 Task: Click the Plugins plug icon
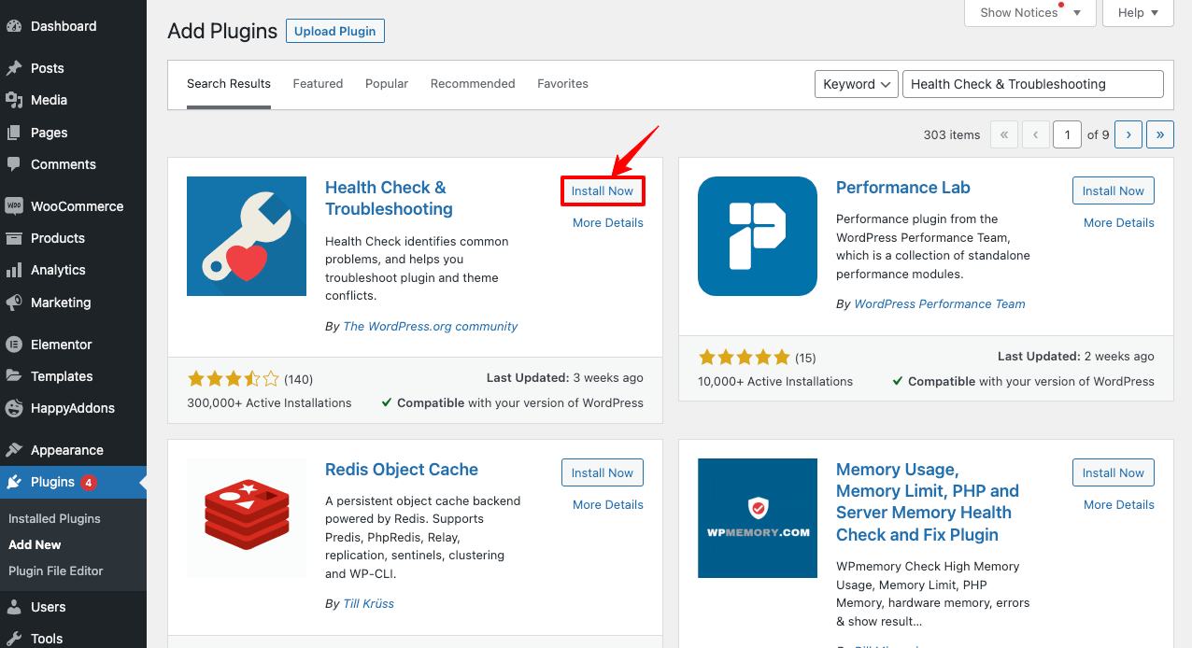point(14,483)
